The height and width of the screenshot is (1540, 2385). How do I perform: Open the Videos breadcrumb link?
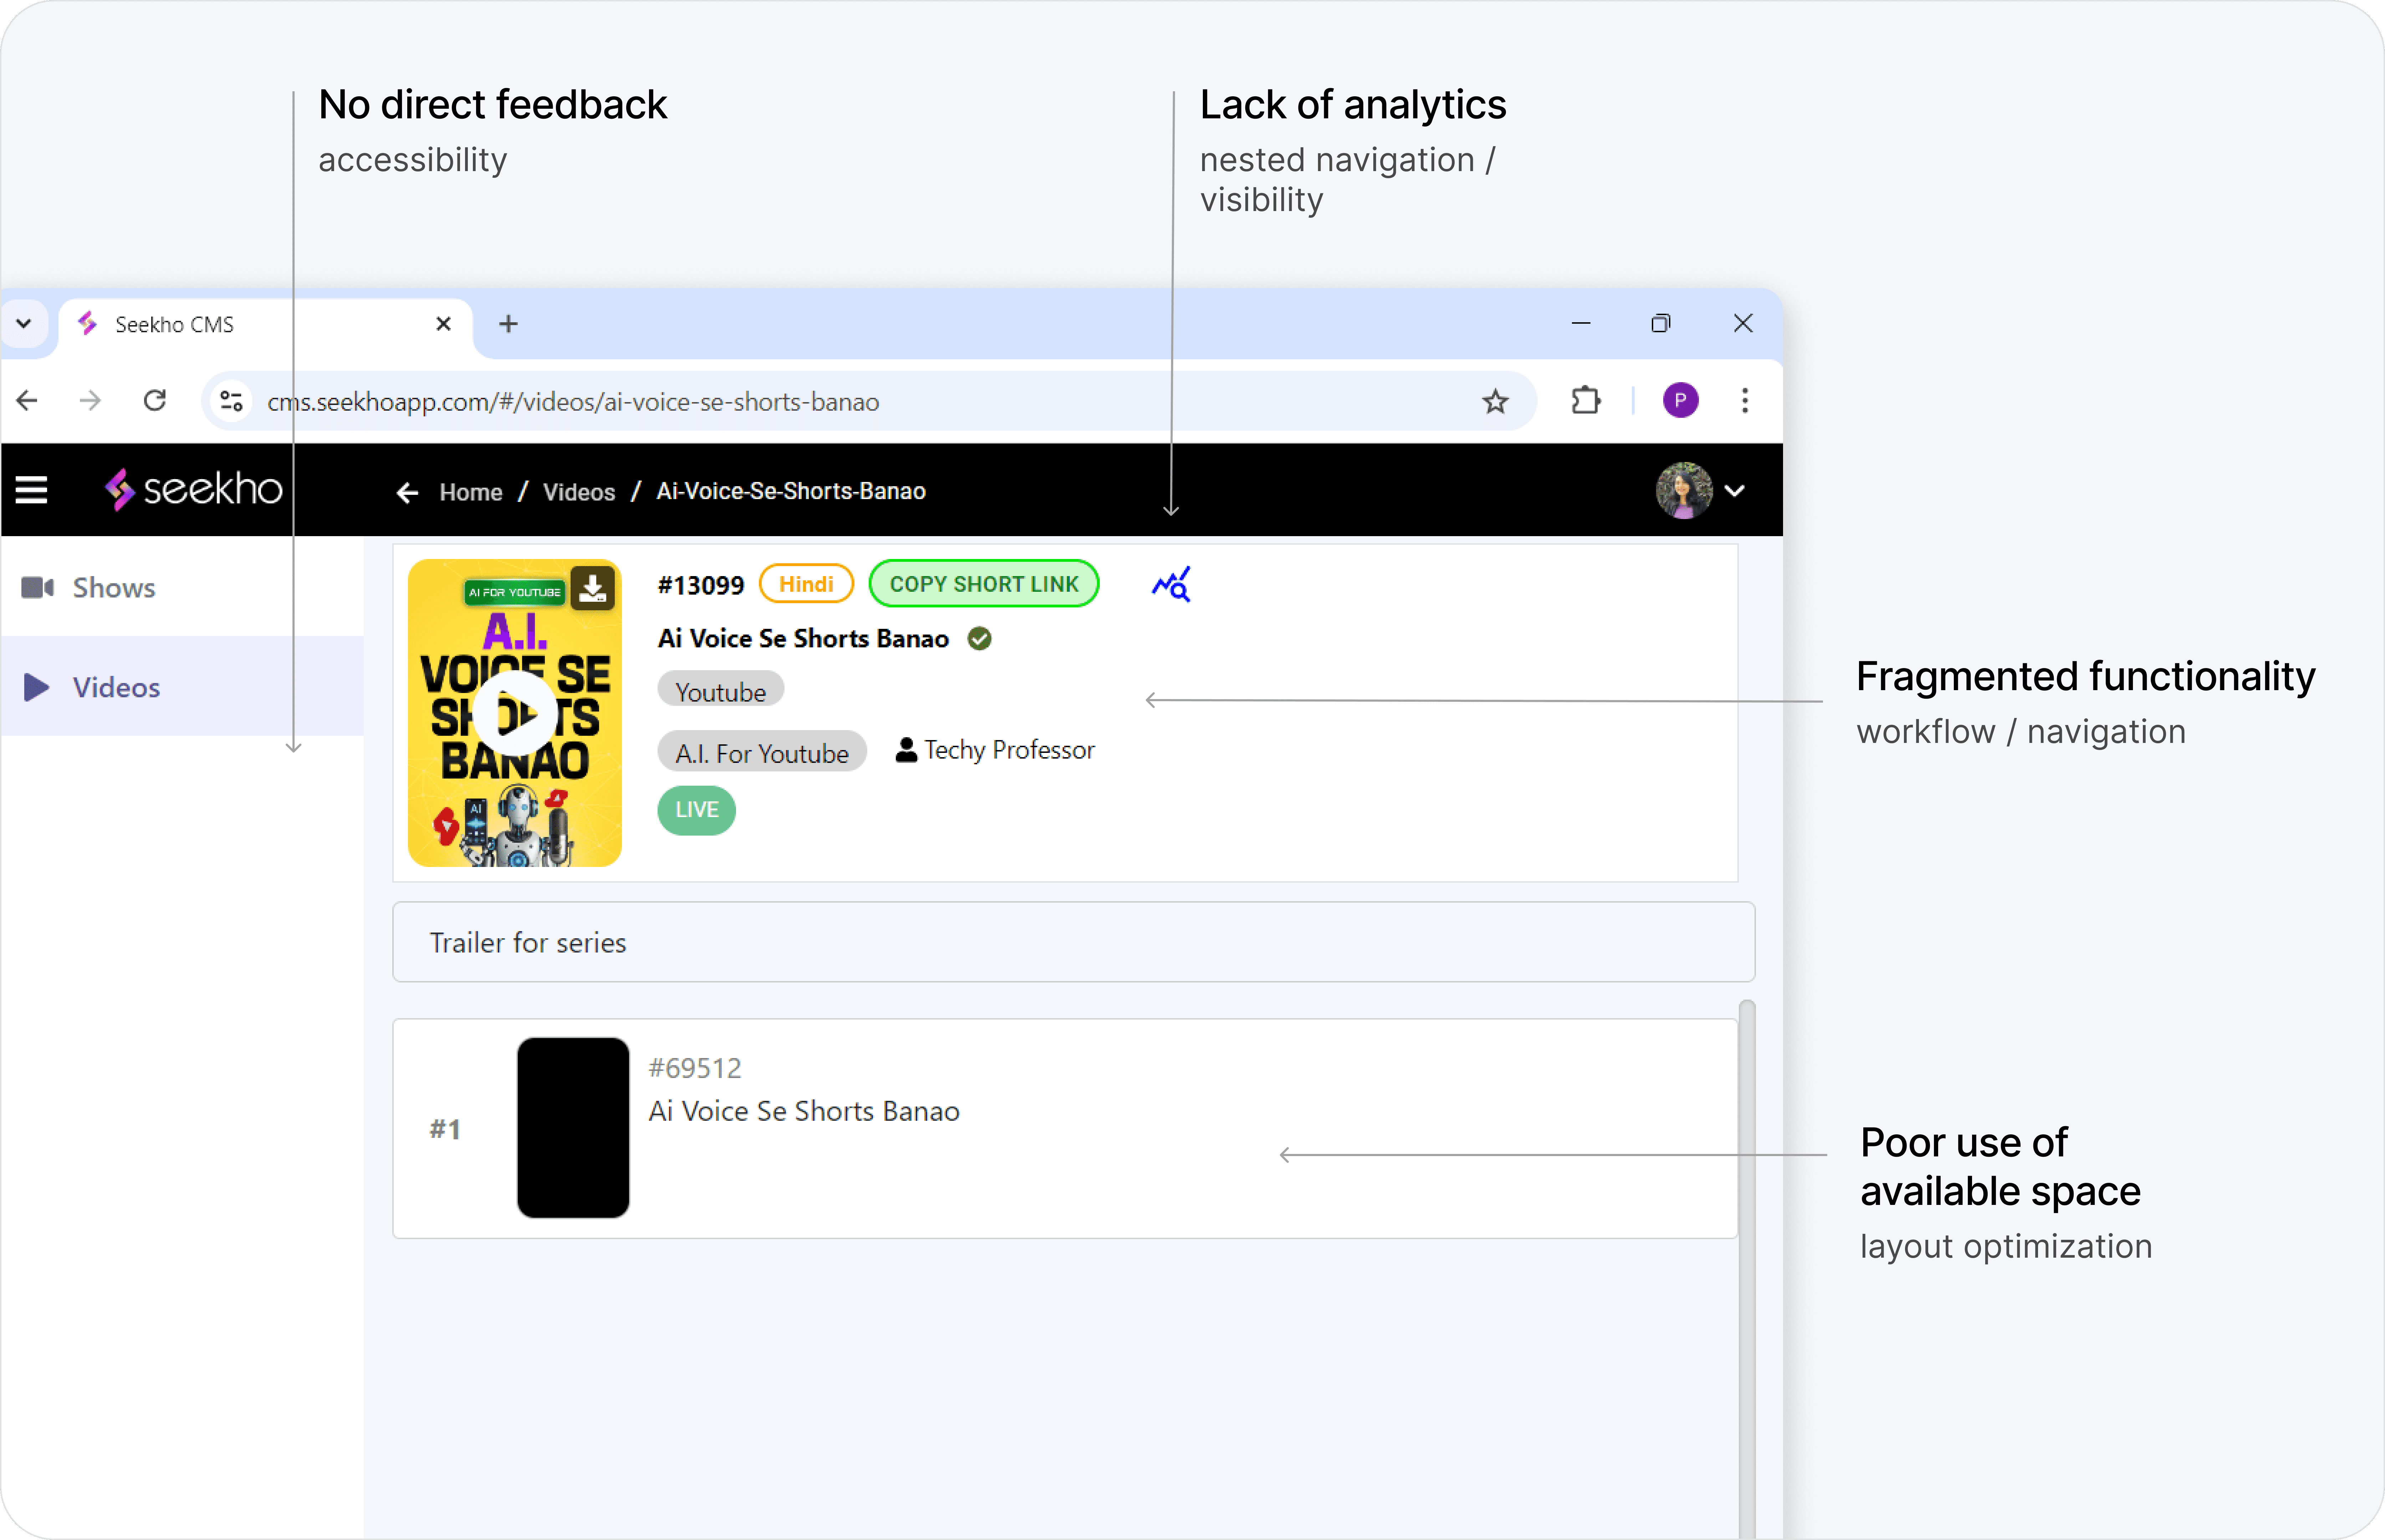point(578,492)
